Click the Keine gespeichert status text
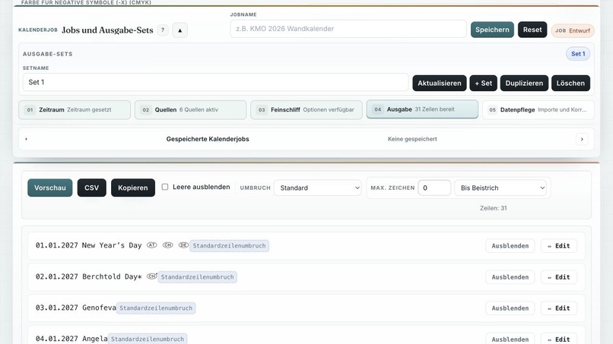The image size is (613, 344). 412,139
